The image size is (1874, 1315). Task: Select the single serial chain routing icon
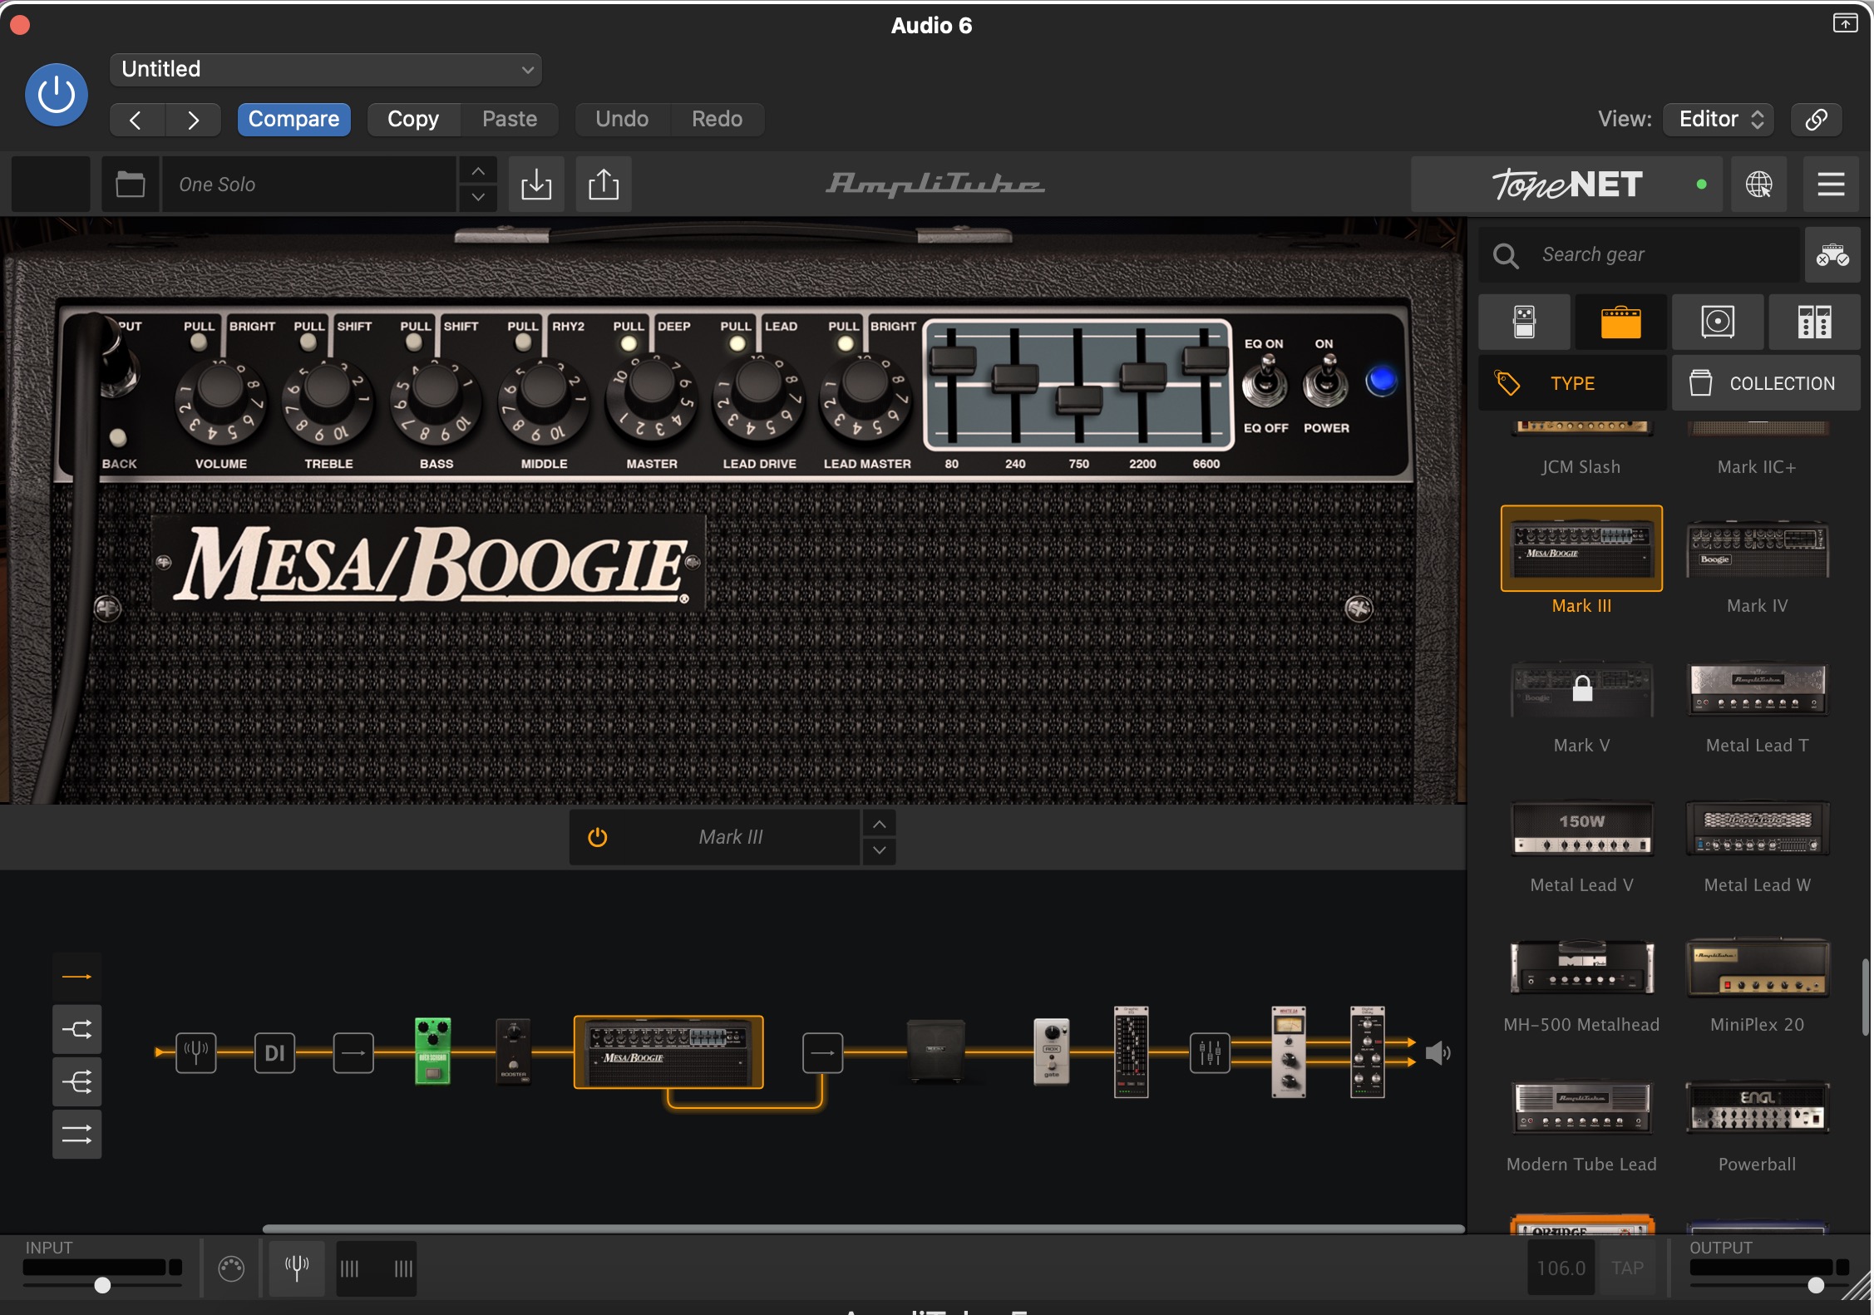click(x=77, y=977)
